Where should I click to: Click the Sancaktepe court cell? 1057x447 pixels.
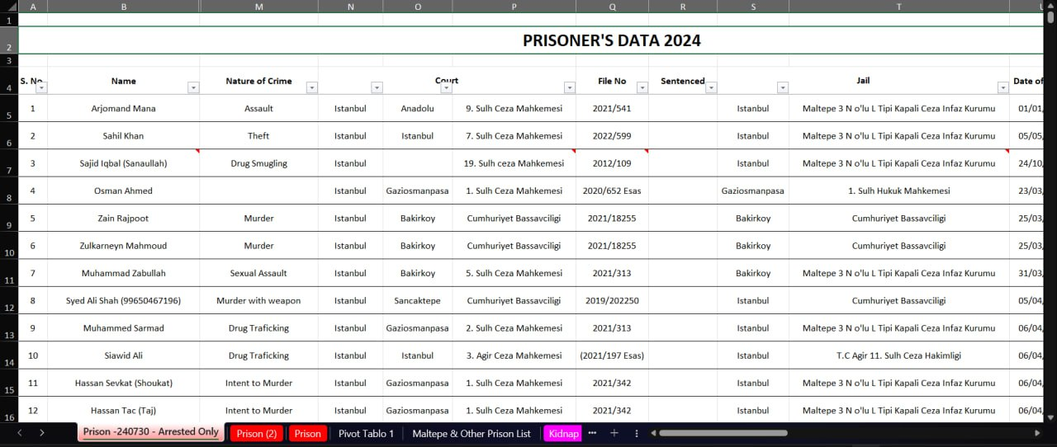coord(417,301)
